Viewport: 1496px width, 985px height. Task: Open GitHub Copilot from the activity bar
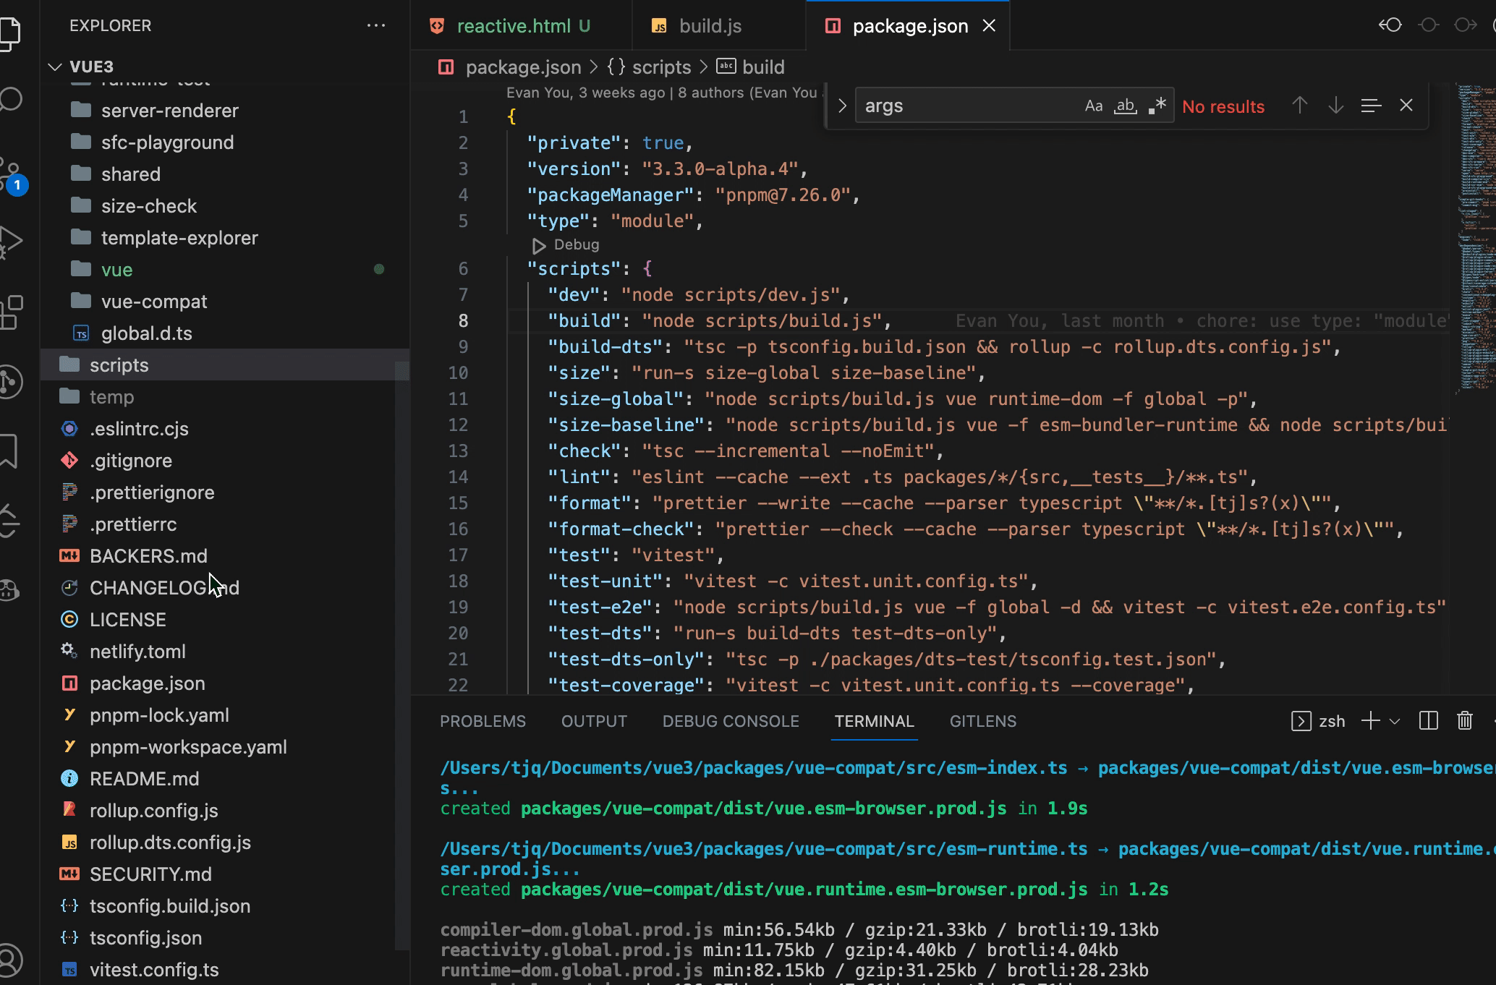point(12,589)
